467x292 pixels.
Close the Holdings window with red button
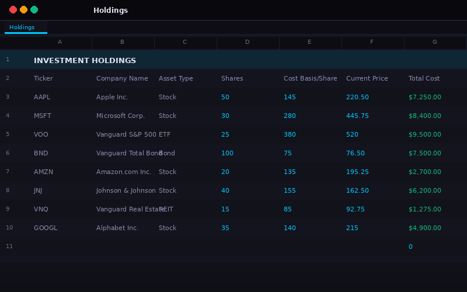click(x=13, y=10)
